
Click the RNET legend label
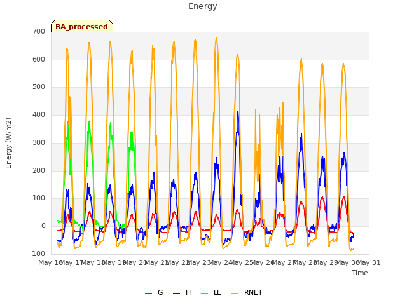coord(253,292)
